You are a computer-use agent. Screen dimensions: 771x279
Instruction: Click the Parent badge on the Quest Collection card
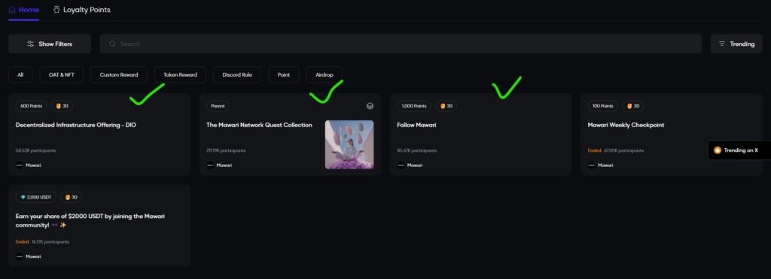(218, 106)
